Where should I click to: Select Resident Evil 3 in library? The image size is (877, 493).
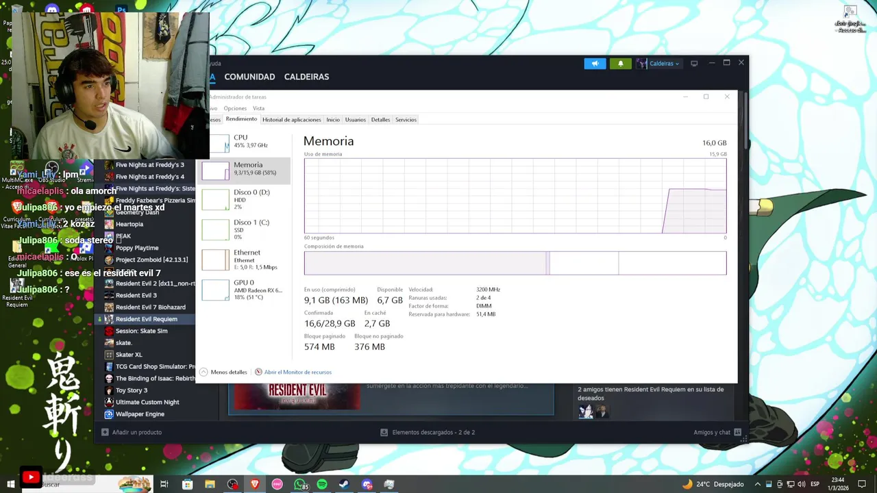pyautogui.click(x=136, y=295)
